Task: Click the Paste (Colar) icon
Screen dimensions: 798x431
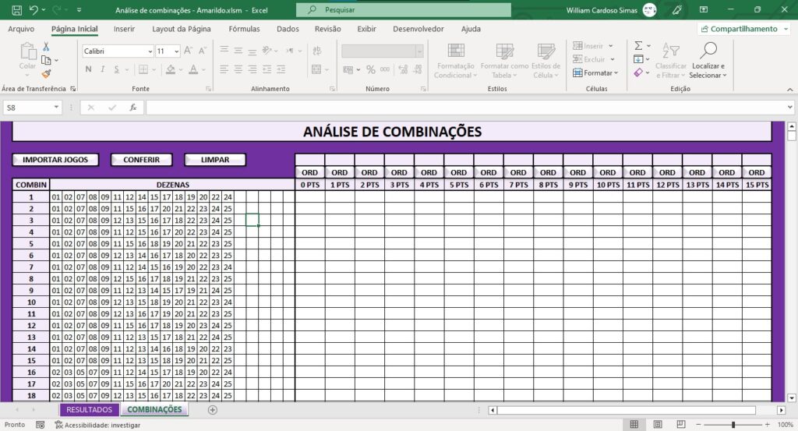Action: 27,51
